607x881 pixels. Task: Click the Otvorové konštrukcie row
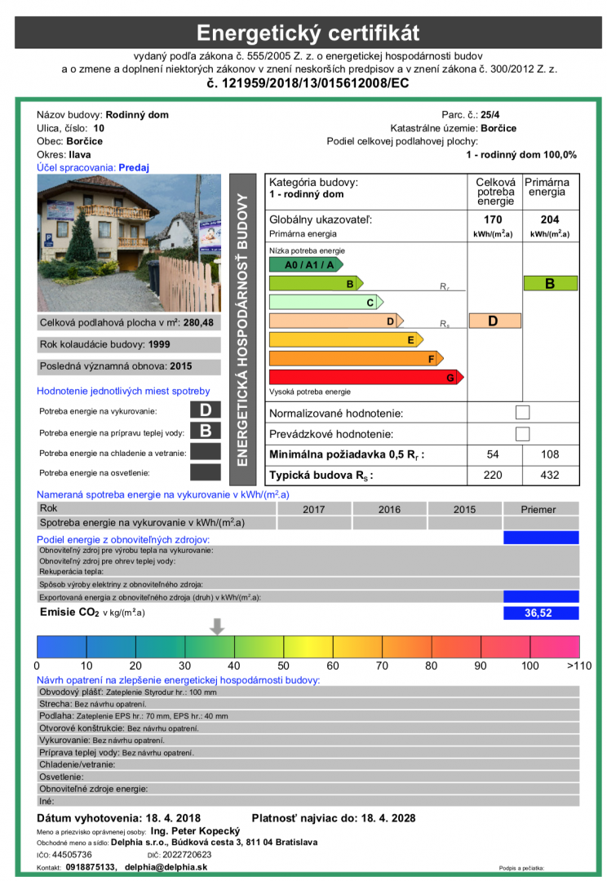[x=308, y=728]
